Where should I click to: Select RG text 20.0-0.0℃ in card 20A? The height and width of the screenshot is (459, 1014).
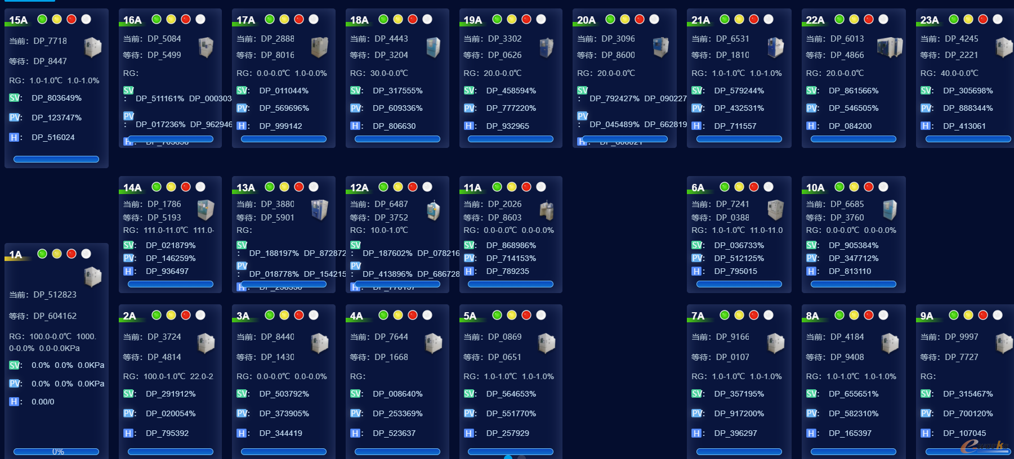tap(616, 73)
